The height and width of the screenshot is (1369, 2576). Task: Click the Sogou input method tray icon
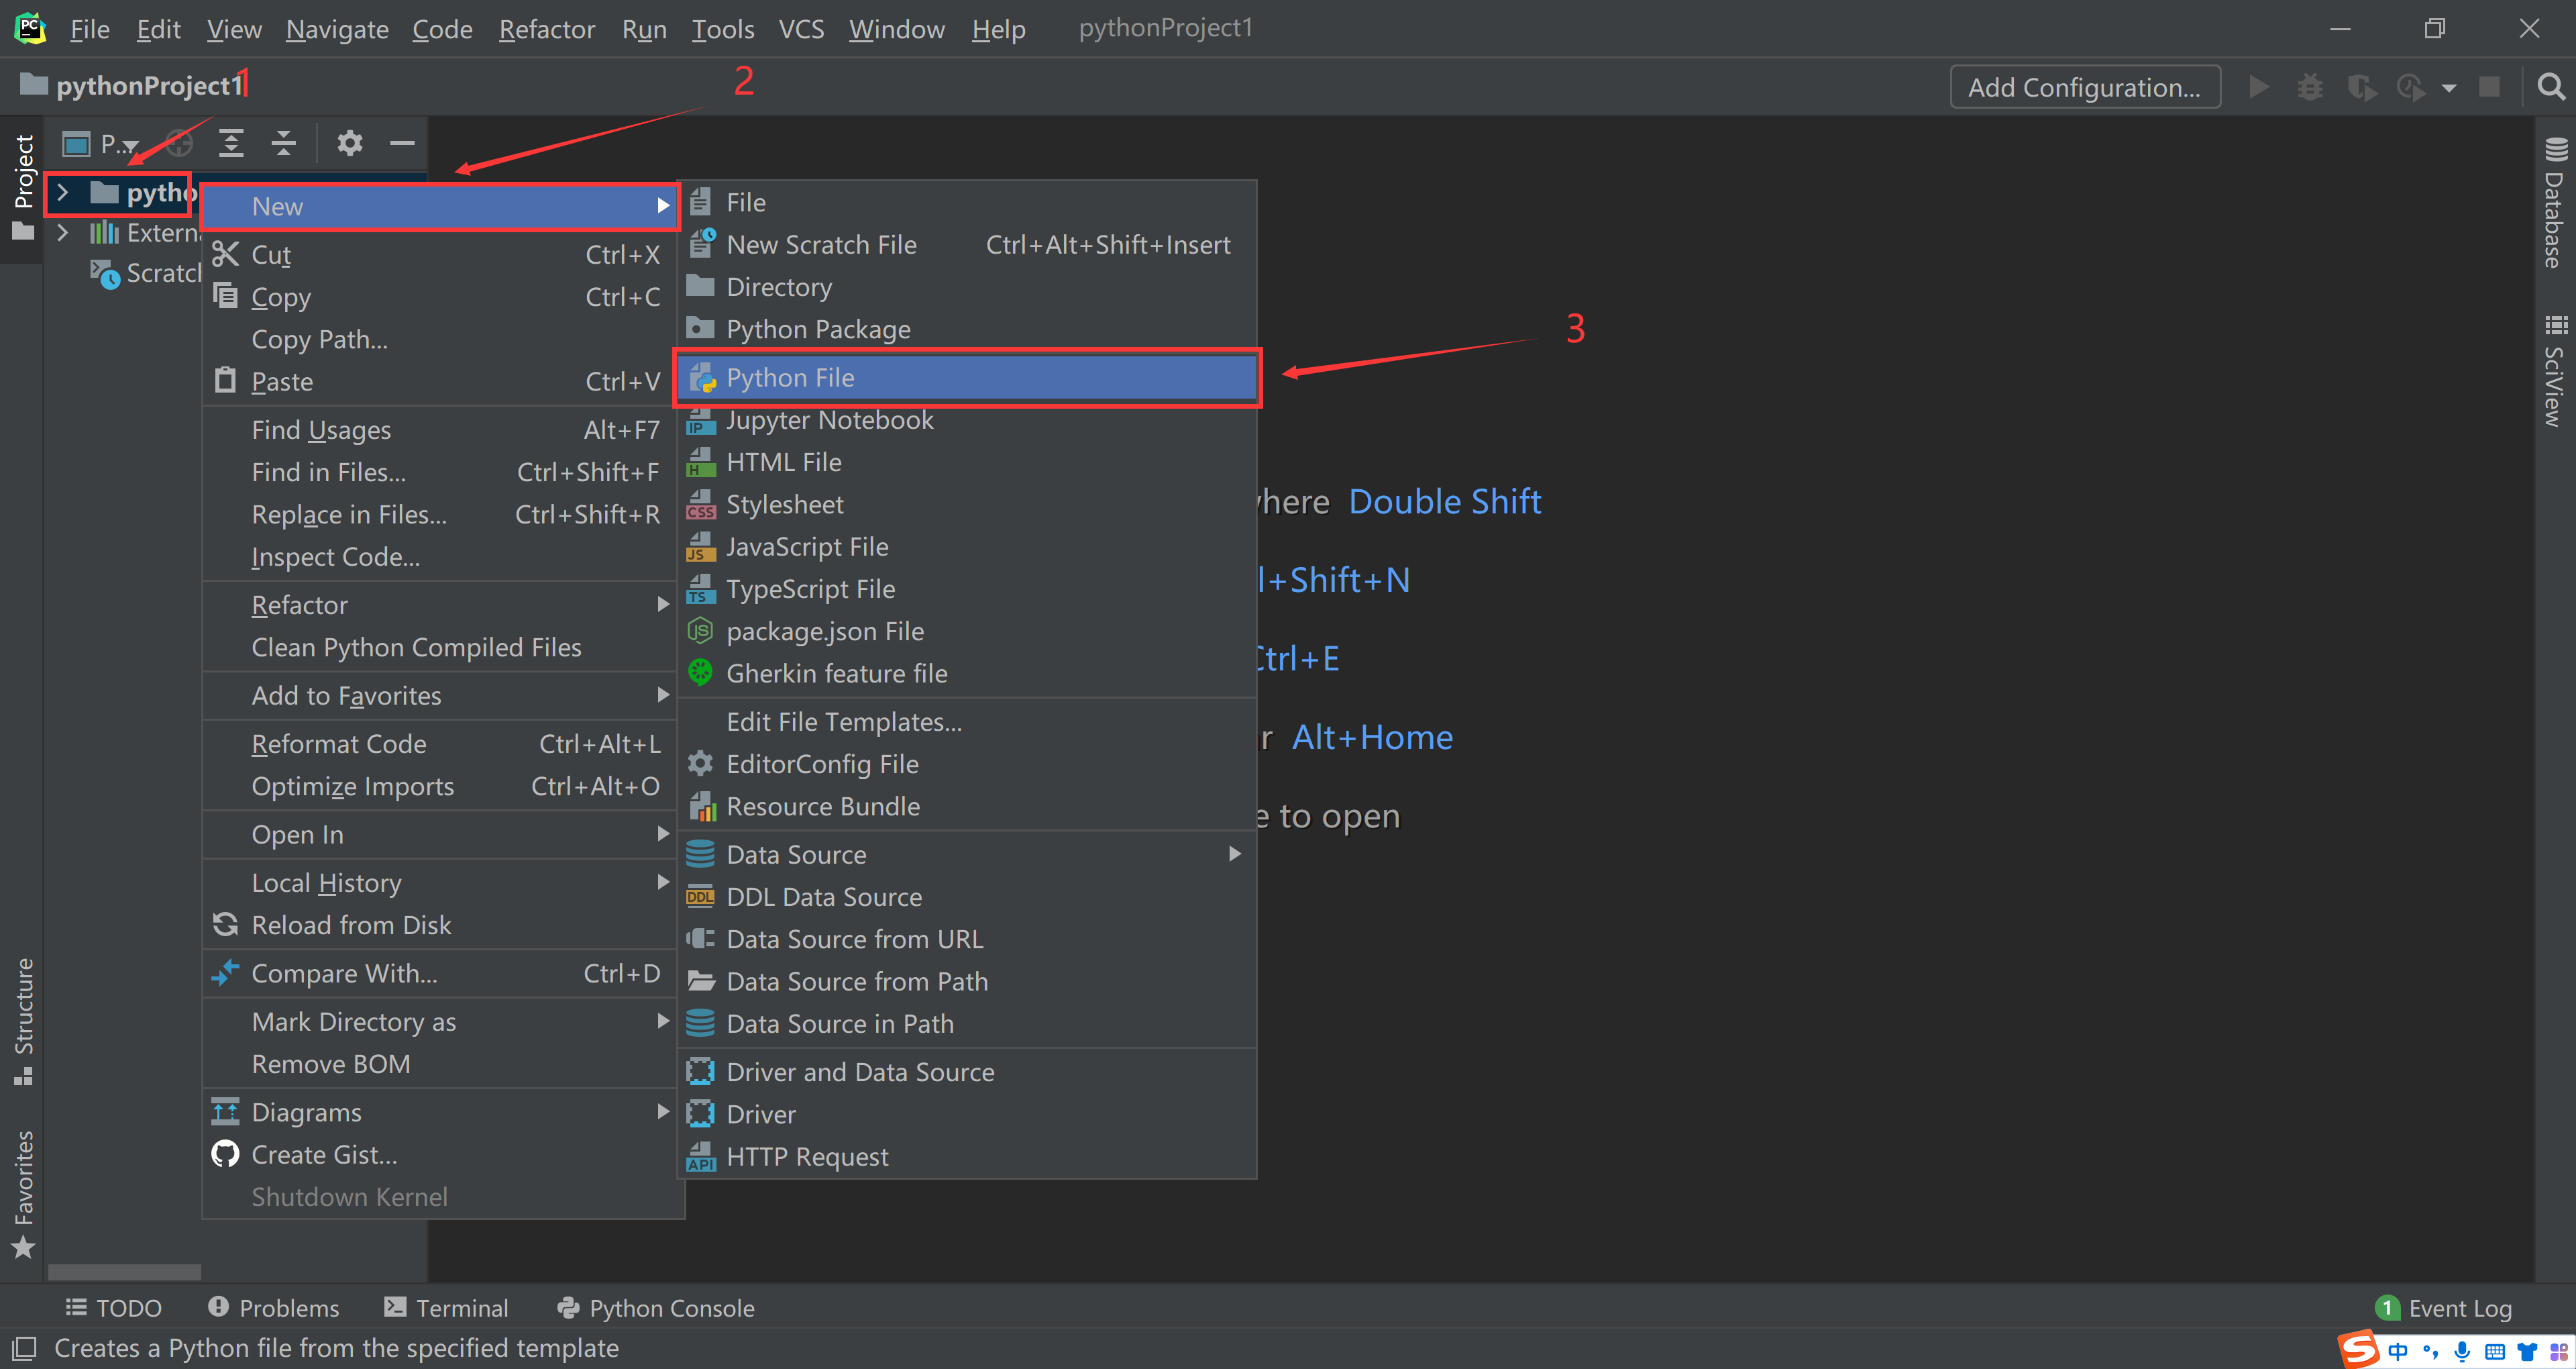coord(2358,1350)
